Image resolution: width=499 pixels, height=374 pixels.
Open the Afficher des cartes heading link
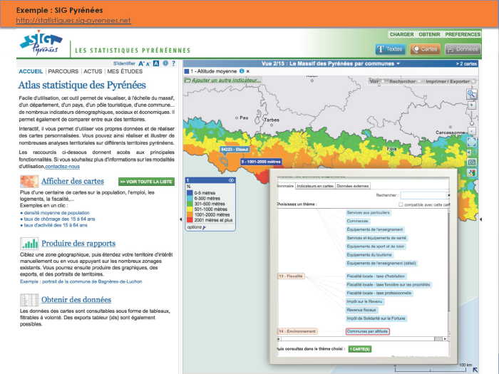[x=73, y=181]
